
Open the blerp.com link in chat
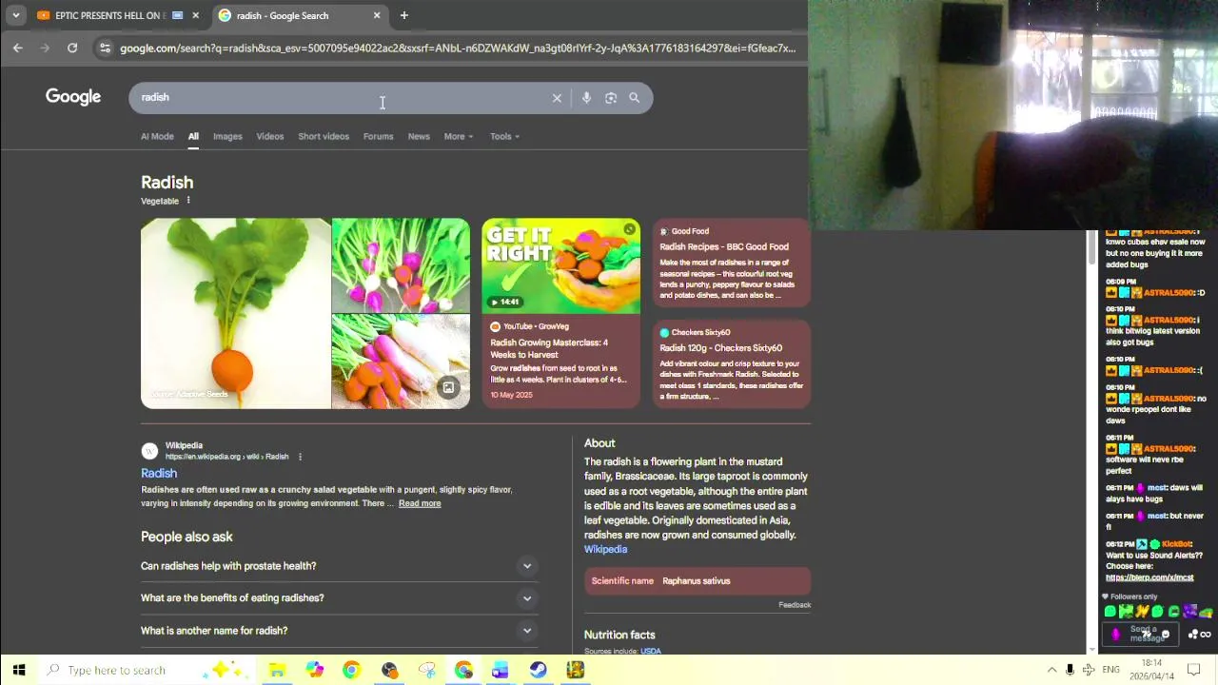coord(1149,577)
